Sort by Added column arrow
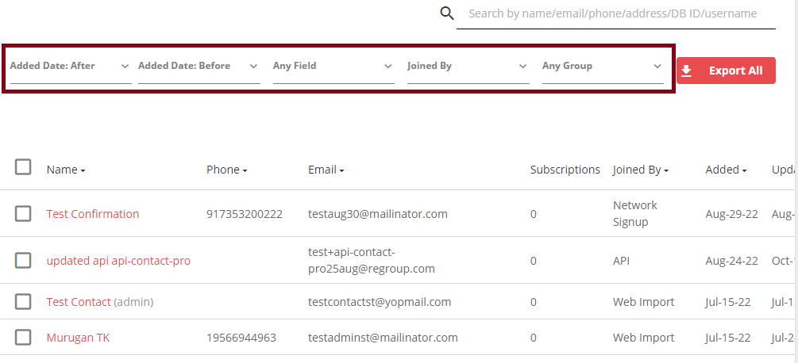 tap(745, 171)
